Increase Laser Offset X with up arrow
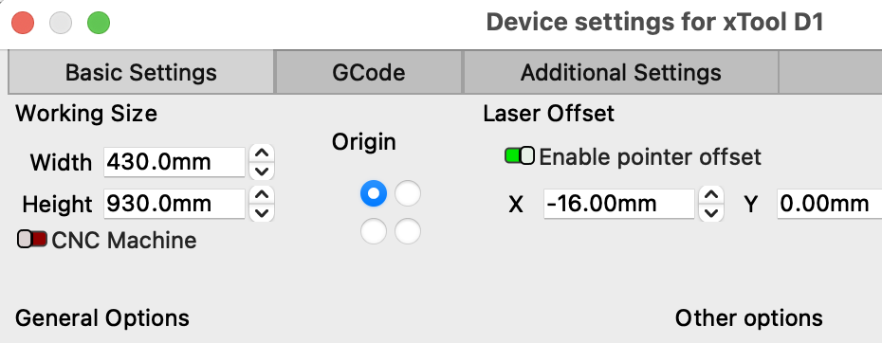 711,195
